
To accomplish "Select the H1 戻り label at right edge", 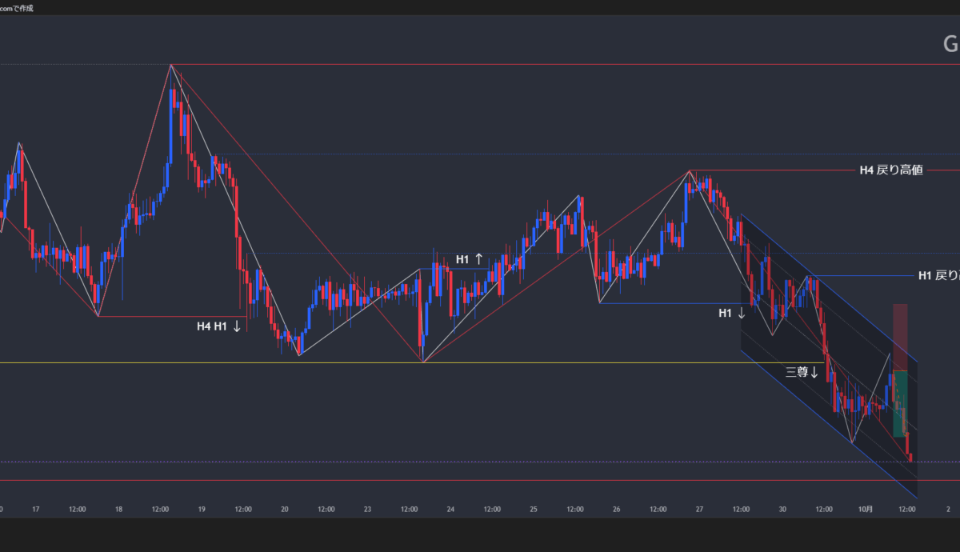I will point(938,275).
